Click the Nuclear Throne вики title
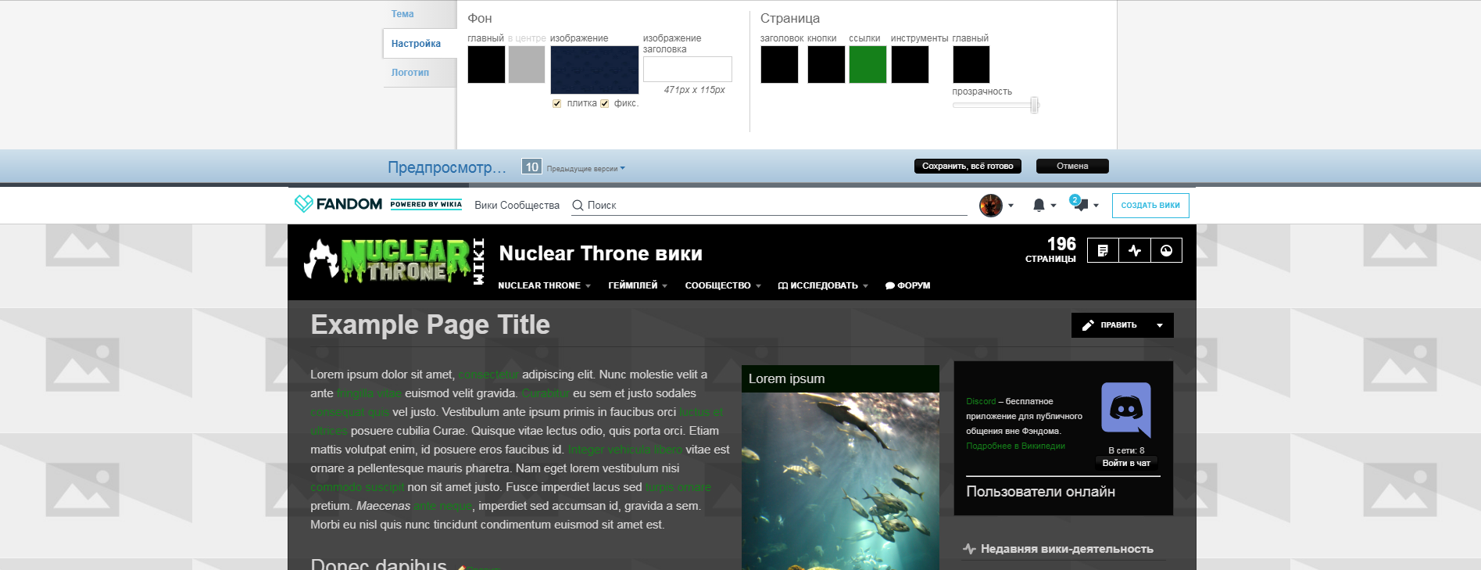Image resolution: width=1481 pixels, height=570 pixels. pyautogui.click(x=600, y=253)
